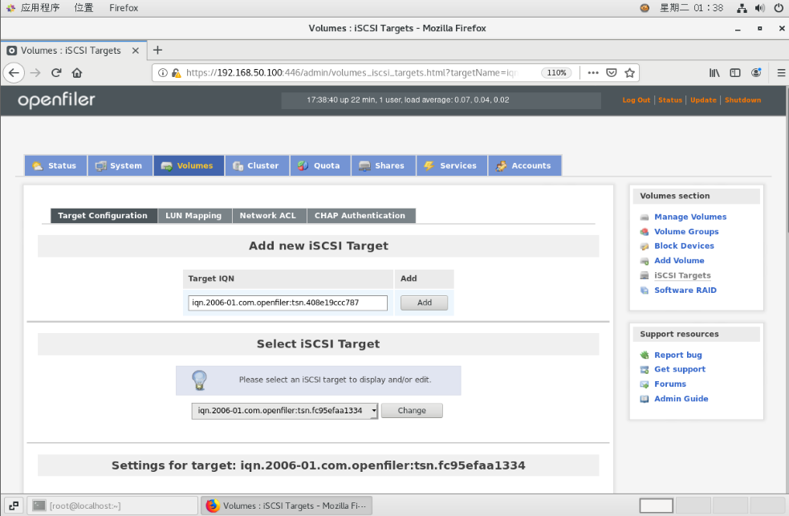Open the Library bookmarks icon
Image resolution: width=789 pixels, height=516 pixels.
(x=714, y=73)
